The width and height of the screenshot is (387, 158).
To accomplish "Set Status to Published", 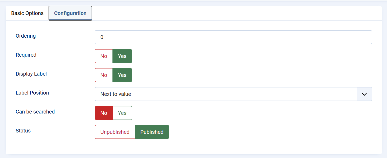I will coord(152,132).
